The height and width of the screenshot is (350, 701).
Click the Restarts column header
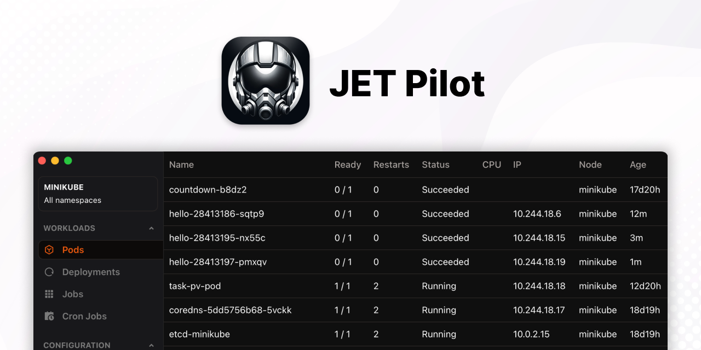[x=391, y=165]
